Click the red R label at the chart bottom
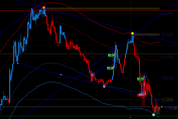The width and height of the screenshot is (178, 119). 130,117
